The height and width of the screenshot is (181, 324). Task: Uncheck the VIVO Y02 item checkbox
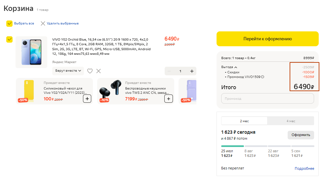pyautogui.click(x=10, y=39)
